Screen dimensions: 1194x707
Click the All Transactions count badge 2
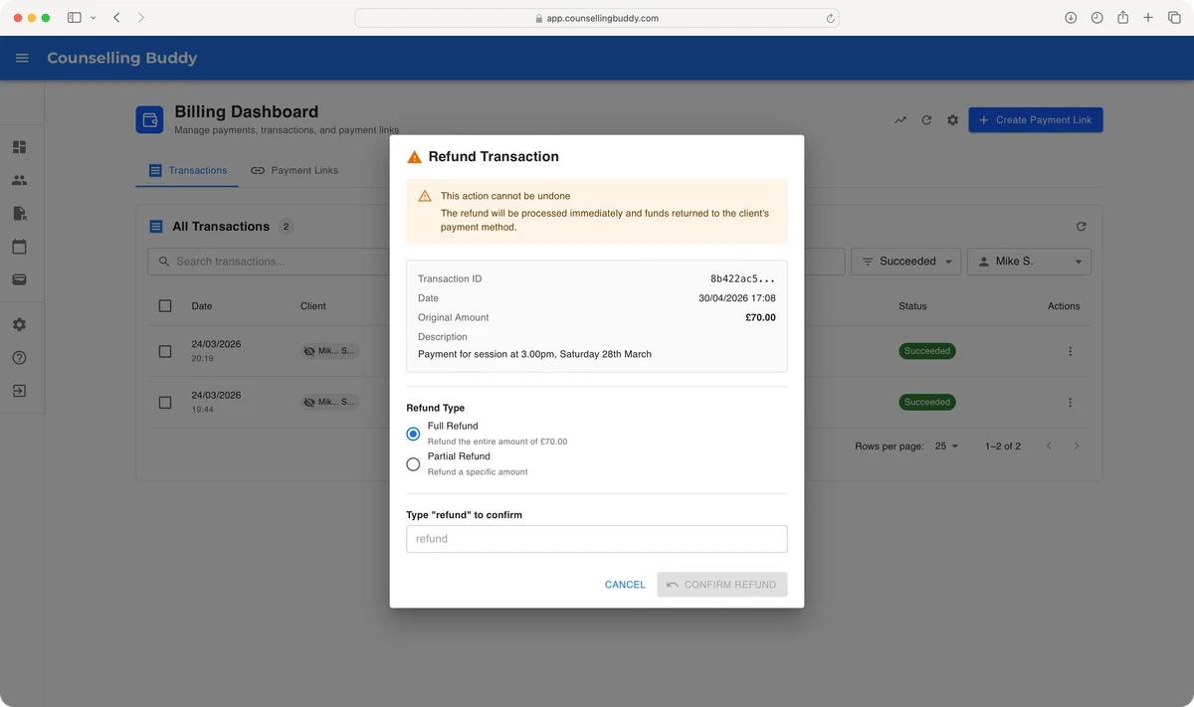click(x=286, y=227)
